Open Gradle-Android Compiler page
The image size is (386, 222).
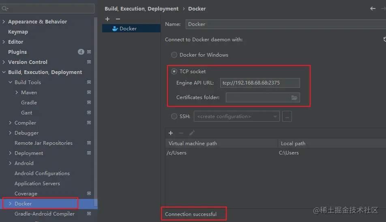coord(45,214)
